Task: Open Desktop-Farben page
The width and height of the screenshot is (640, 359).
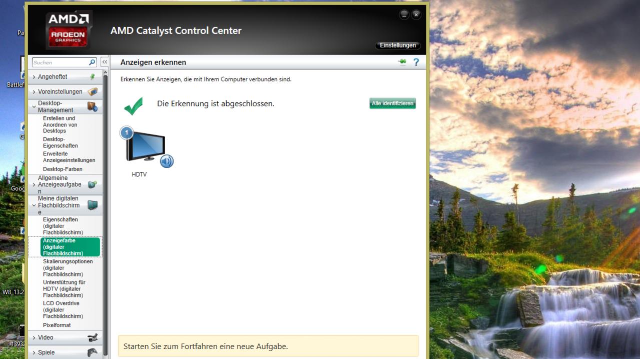Action: 63,169
